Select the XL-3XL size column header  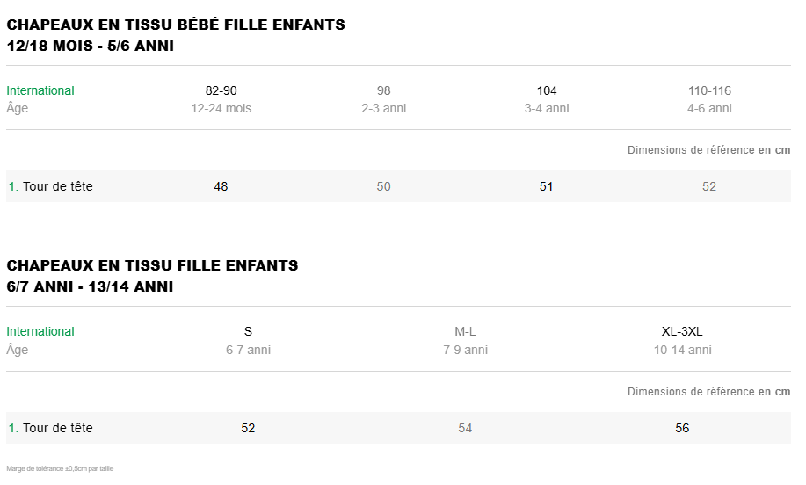682,331
